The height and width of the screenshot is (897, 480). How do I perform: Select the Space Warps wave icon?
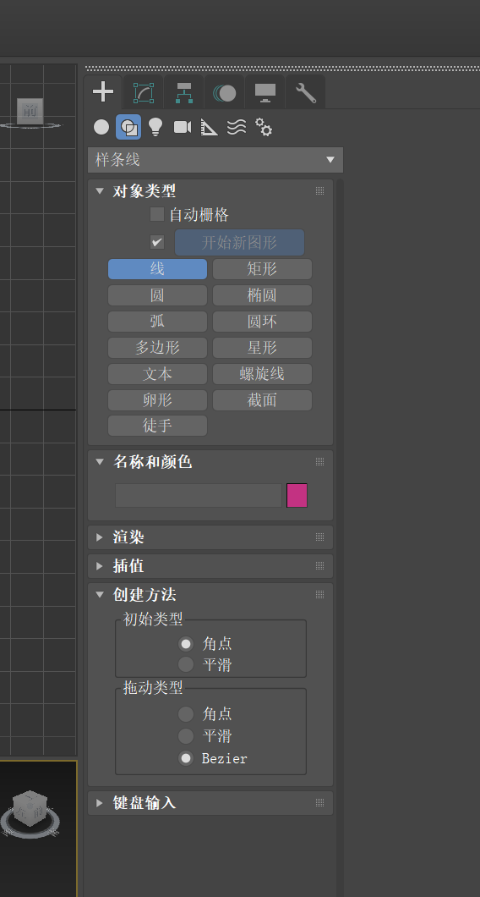237,127
